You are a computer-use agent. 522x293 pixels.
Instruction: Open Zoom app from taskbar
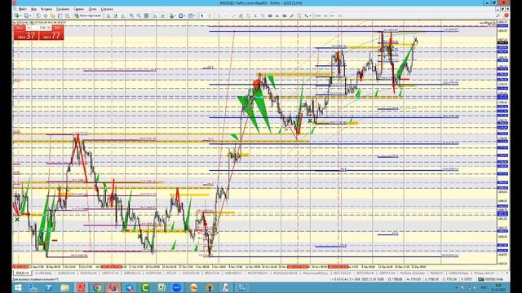coord(178,287)
